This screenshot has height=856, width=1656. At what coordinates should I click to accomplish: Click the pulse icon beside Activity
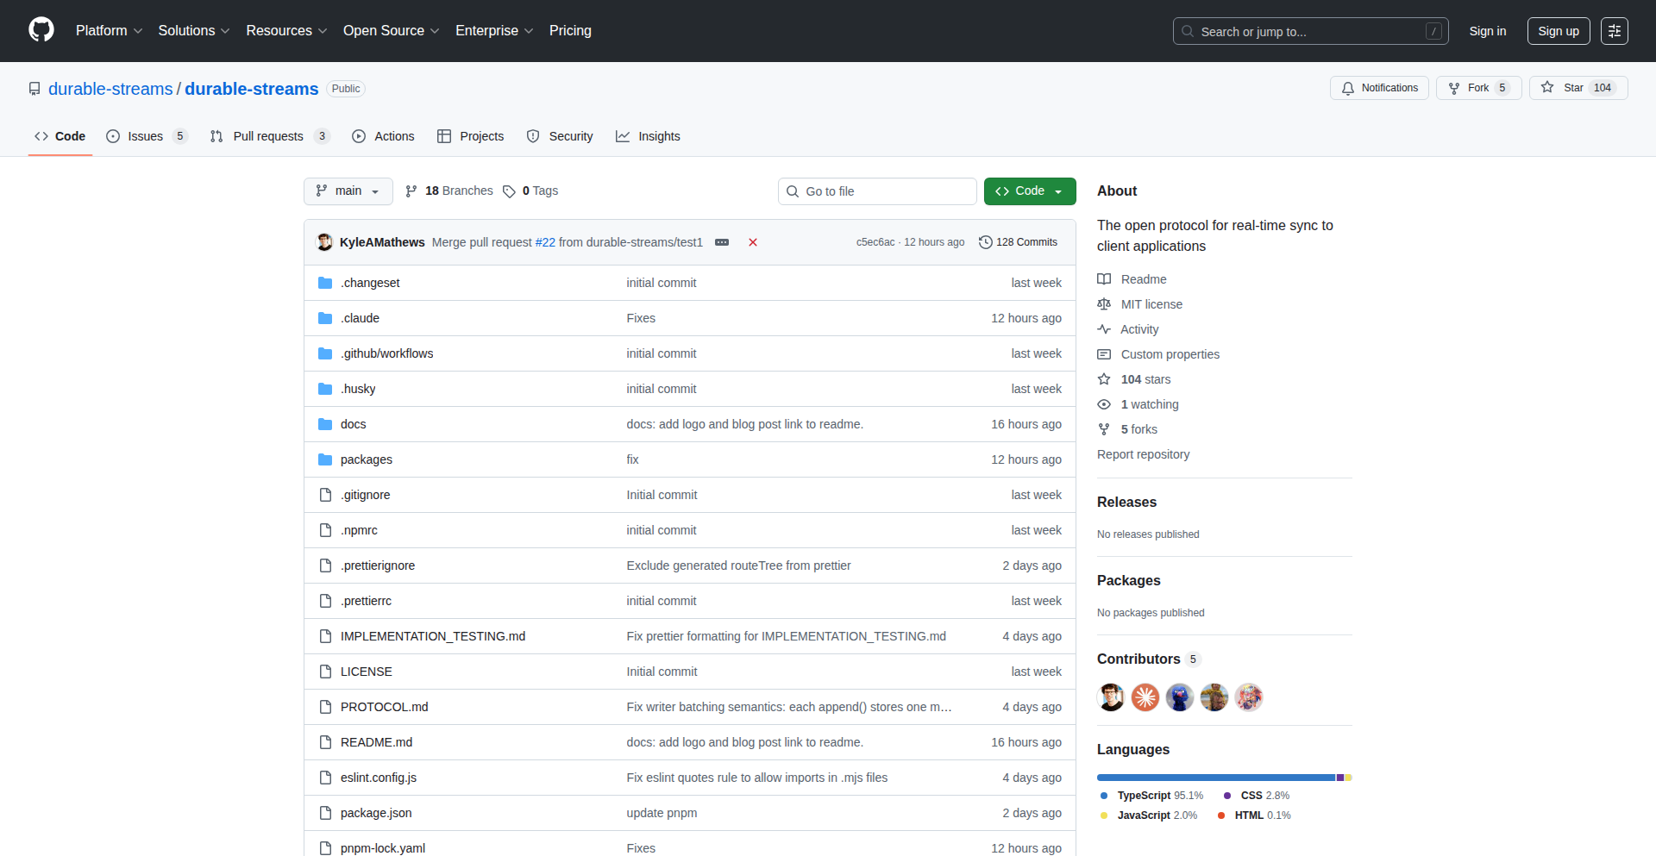1104,329
